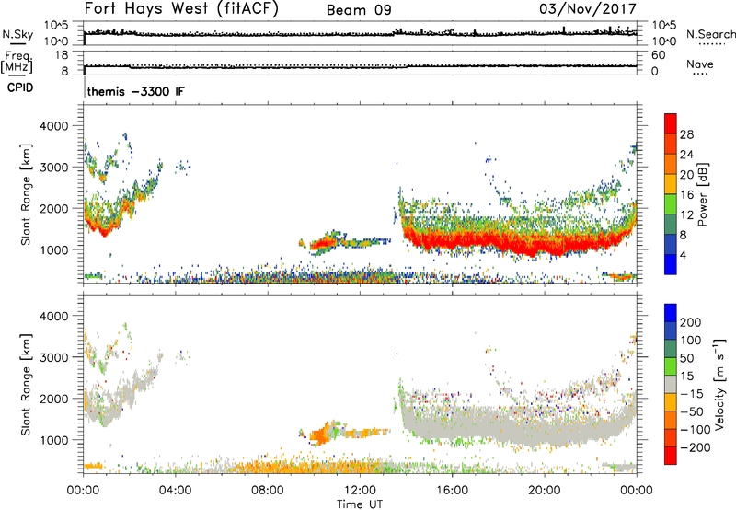
Task: Click the '16:00' time axis tick label
Action: point(452,491)
